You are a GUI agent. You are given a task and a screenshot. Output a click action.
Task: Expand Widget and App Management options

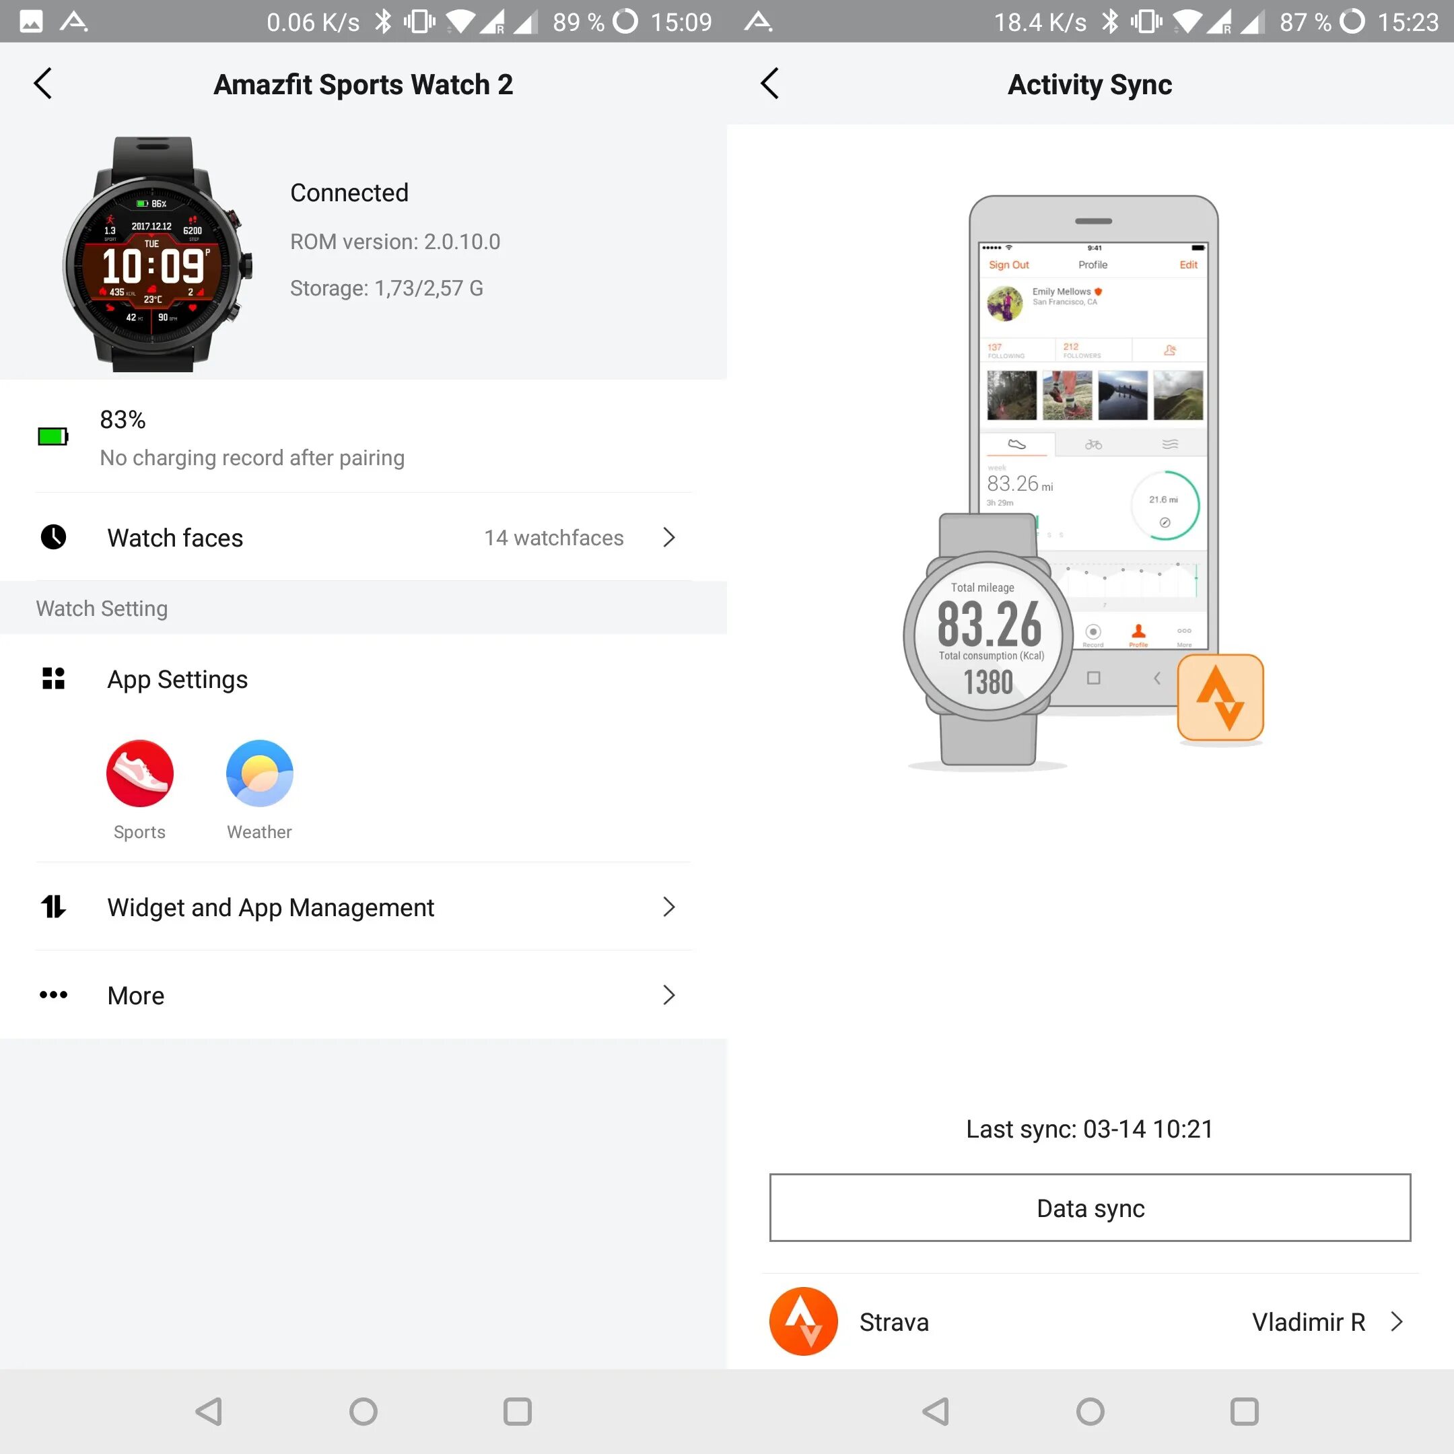[670, 907]
